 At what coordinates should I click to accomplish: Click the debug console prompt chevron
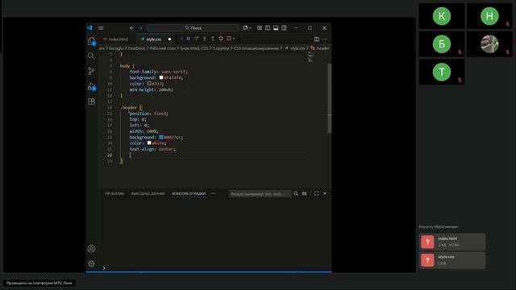(x=104, y=268)
